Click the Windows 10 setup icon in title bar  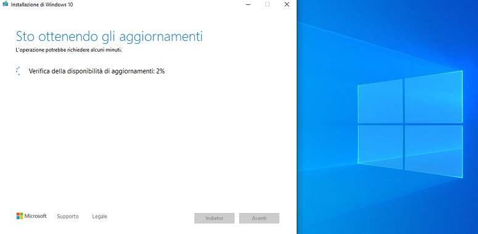tap(5, 4)
